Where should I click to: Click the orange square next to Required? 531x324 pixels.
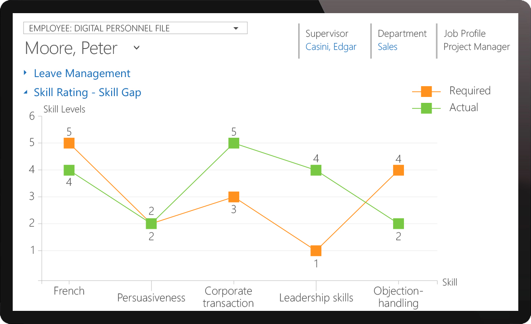click(426, 91)
